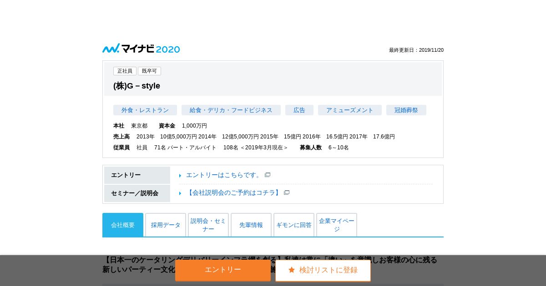Open the 採用データ tab
546x286 pixels.
(166, 225)
